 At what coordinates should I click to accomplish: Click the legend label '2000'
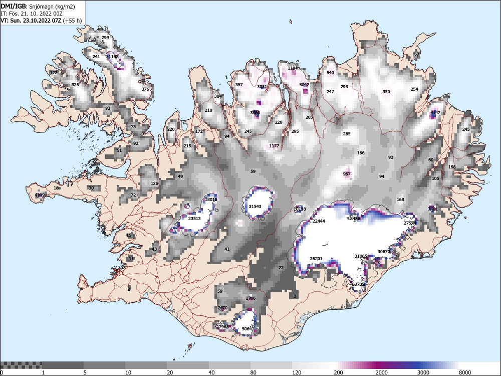click(381, 372)
